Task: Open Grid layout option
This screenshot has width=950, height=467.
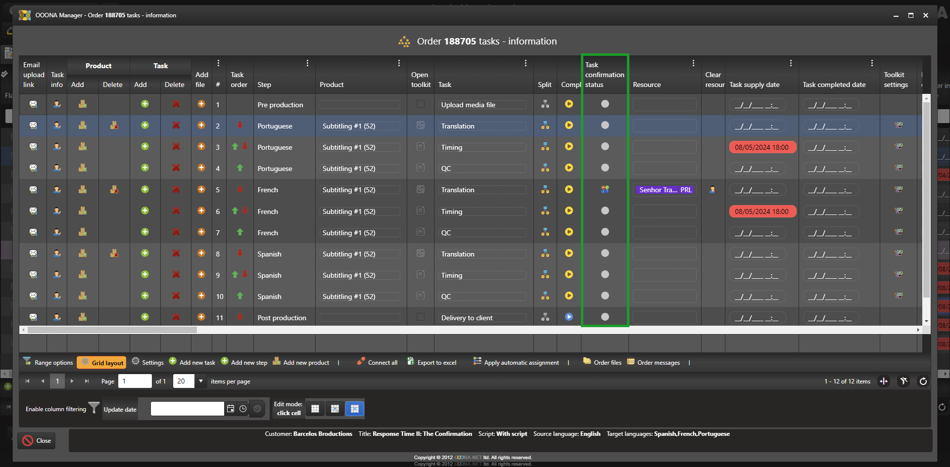Action: (x=102, y=363)
